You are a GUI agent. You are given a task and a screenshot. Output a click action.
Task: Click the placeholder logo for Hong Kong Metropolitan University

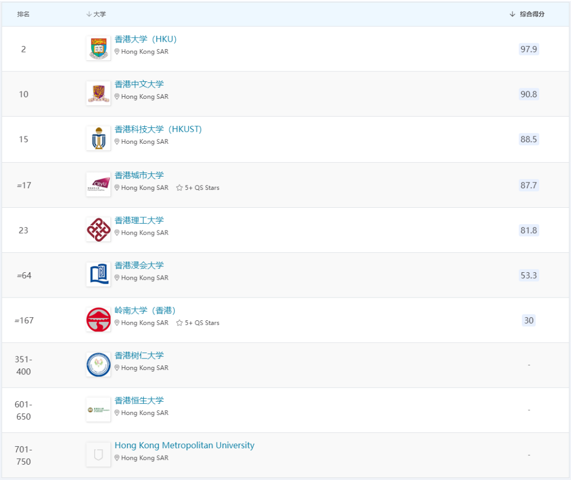(x=98, y=455)
